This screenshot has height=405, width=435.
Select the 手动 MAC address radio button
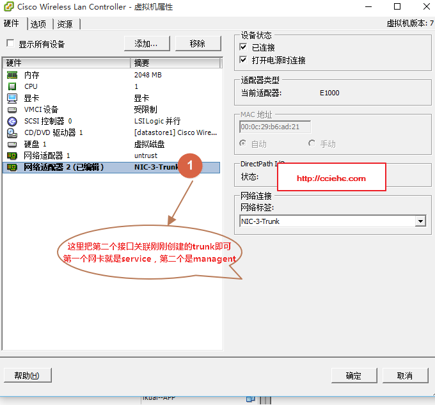[x=312, y=143]
